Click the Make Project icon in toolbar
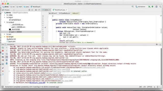 133,7
